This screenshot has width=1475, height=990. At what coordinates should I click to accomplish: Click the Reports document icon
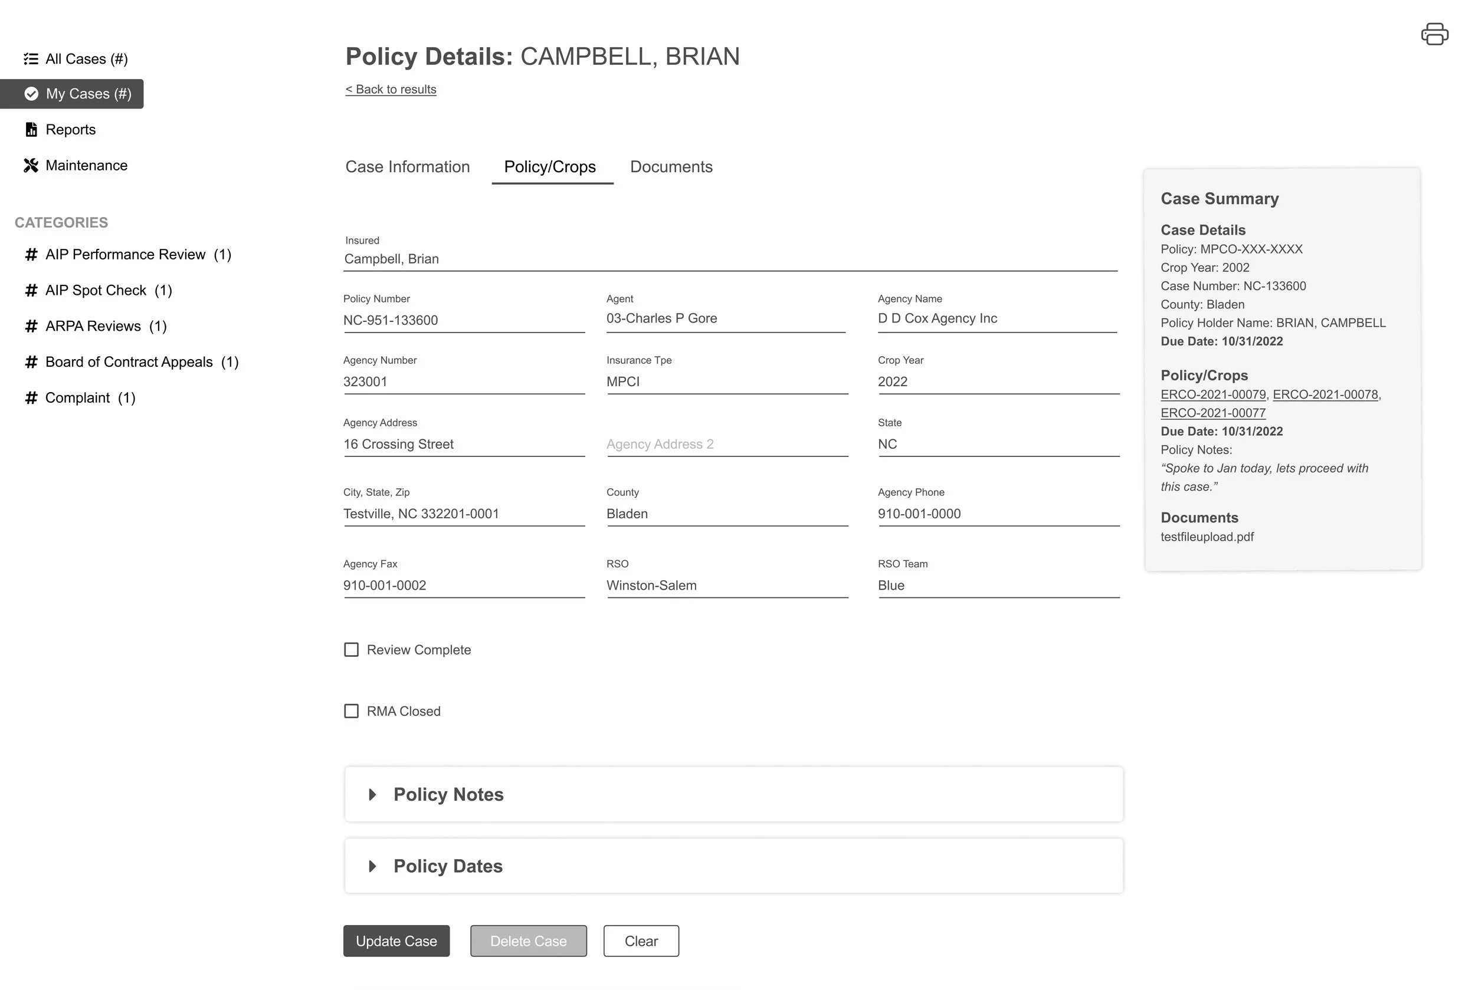[31, 130]
